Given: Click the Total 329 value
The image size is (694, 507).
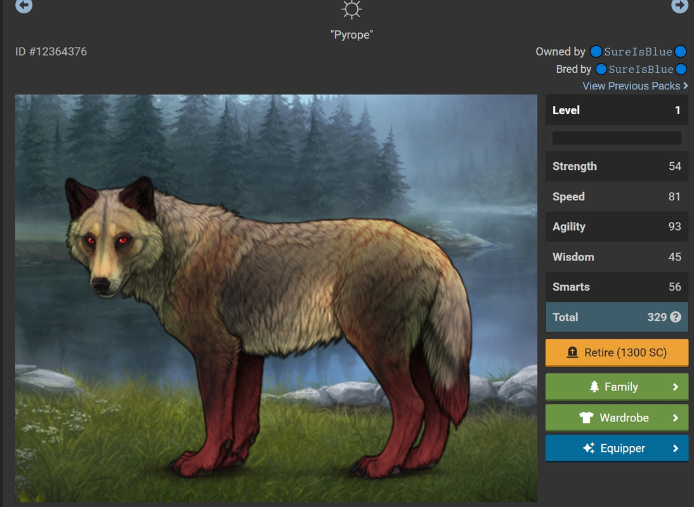Looking at the screenshot, I should [657, 317].
